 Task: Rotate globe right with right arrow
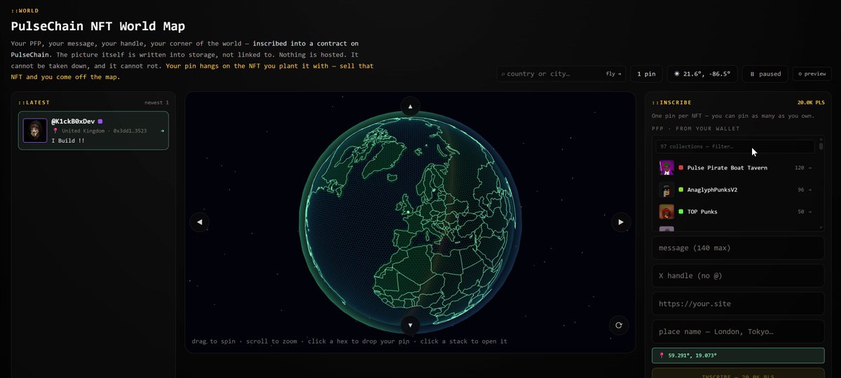click(621, 222)
